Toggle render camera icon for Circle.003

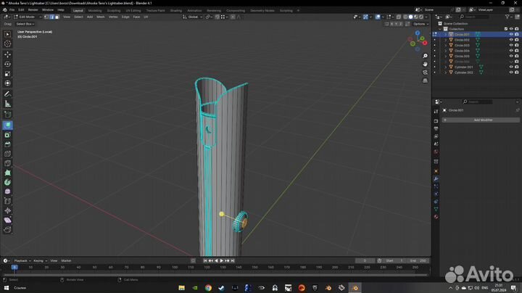pyautogui.click(x=517, y=45)
